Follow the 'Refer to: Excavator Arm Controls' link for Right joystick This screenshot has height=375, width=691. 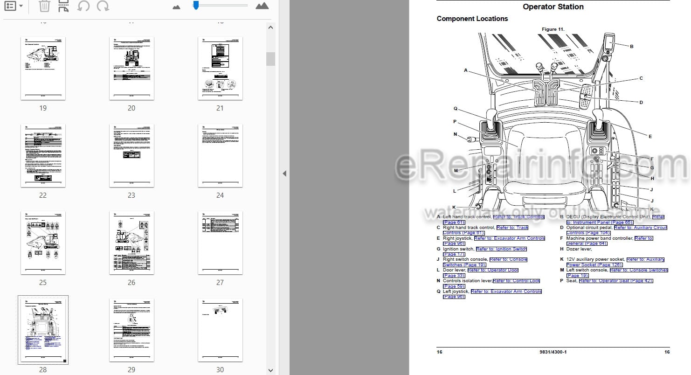(x=509, y=238)
